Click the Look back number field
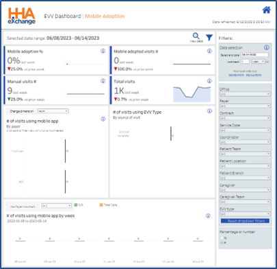The image size is (277, 269). click(x=245, y=62)
